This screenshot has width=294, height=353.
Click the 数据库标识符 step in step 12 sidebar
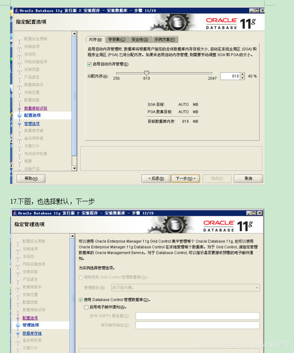click(34, 310)
